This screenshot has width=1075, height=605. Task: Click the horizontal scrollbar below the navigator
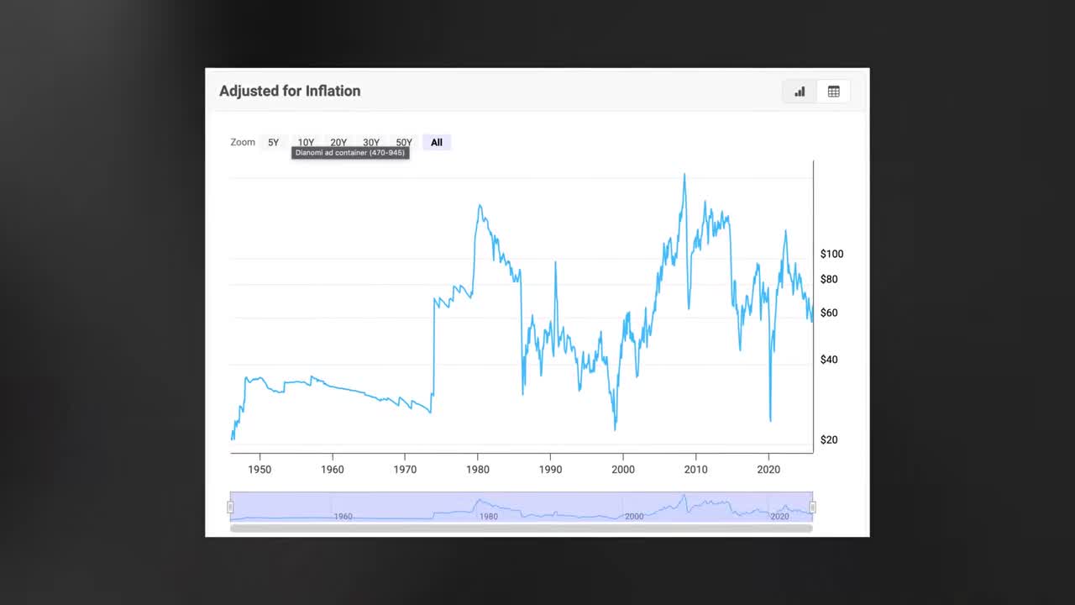pyautogui.click(x=521, y=527)
